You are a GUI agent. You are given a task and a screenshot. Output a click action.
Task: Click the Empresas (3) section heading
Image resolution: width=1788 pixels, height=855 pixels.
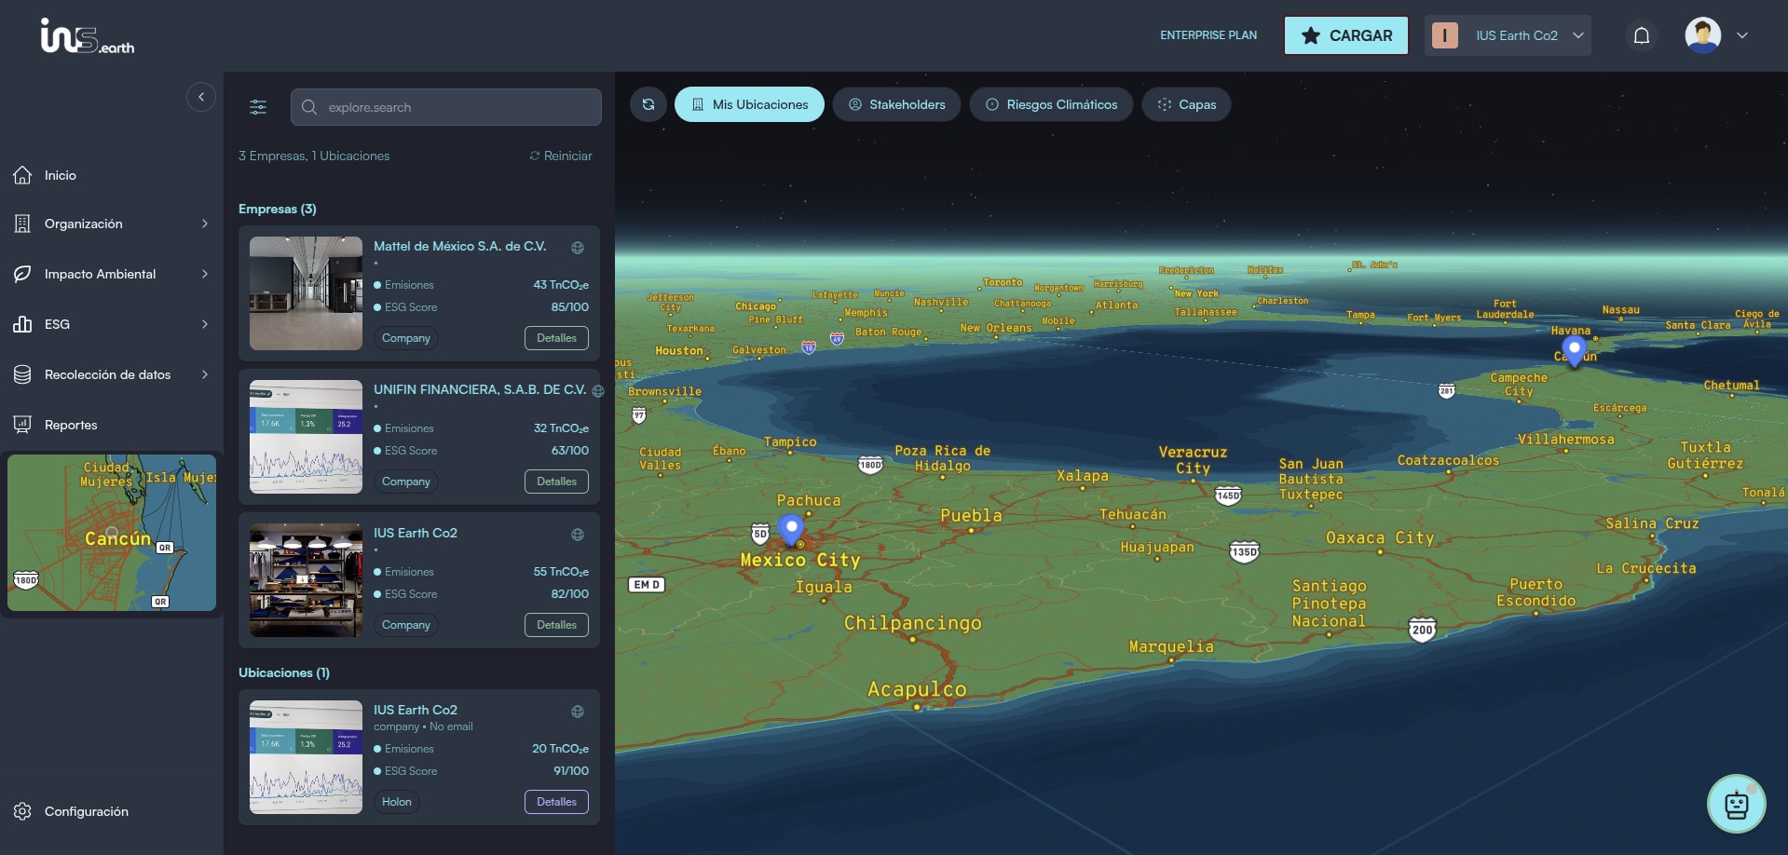click(278, 209)
